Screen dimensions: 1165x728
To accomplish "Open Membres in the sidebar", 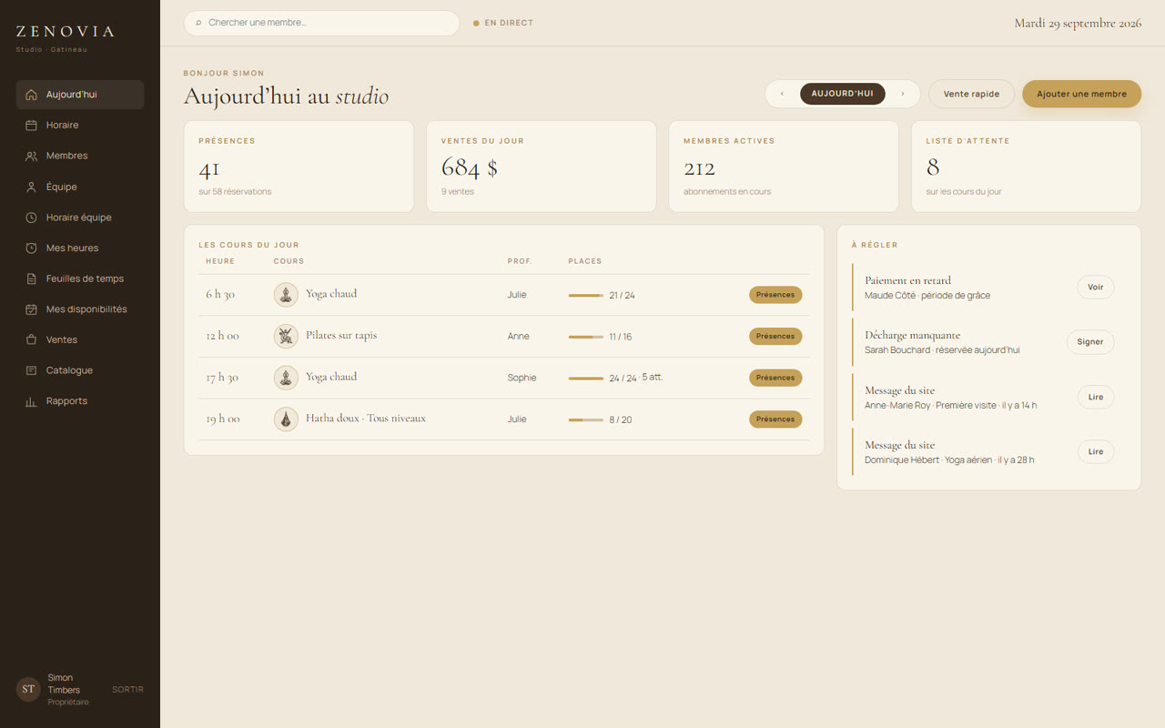I will click(80, 157).
